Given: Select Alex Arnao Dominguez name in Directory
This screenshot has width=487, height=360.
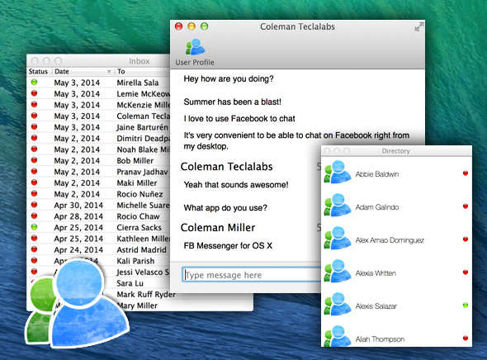Looking at the screenshot, I should (x=390, y=240).
